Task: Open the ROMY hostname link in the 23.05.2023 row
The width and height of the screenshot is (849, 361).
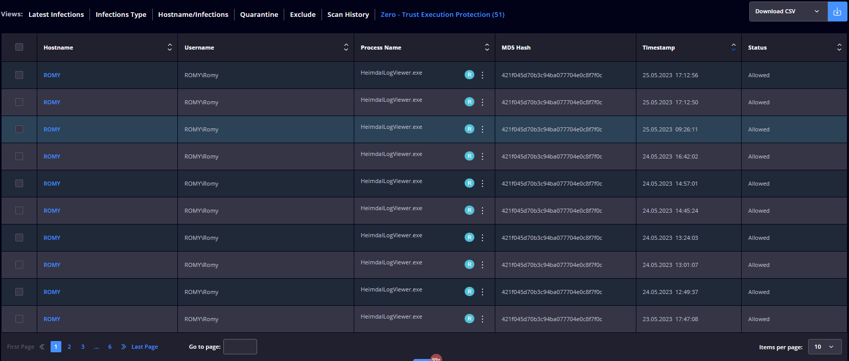Action: click(52, 319)
